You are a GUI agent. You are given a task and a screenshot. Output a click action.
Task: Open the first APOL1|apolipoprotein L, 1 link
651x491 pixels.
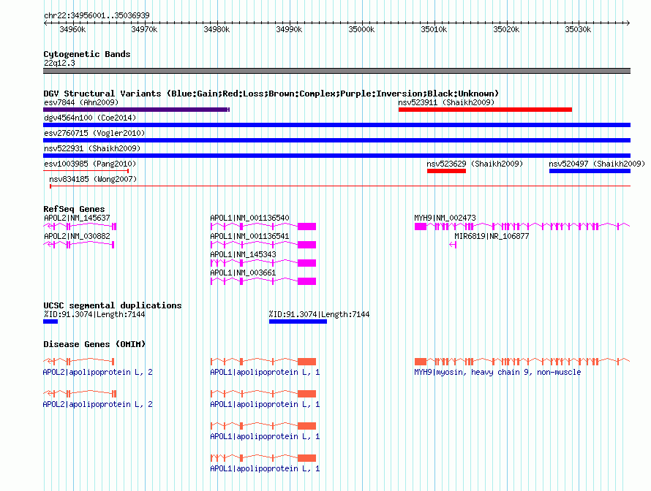pos(265,373)
